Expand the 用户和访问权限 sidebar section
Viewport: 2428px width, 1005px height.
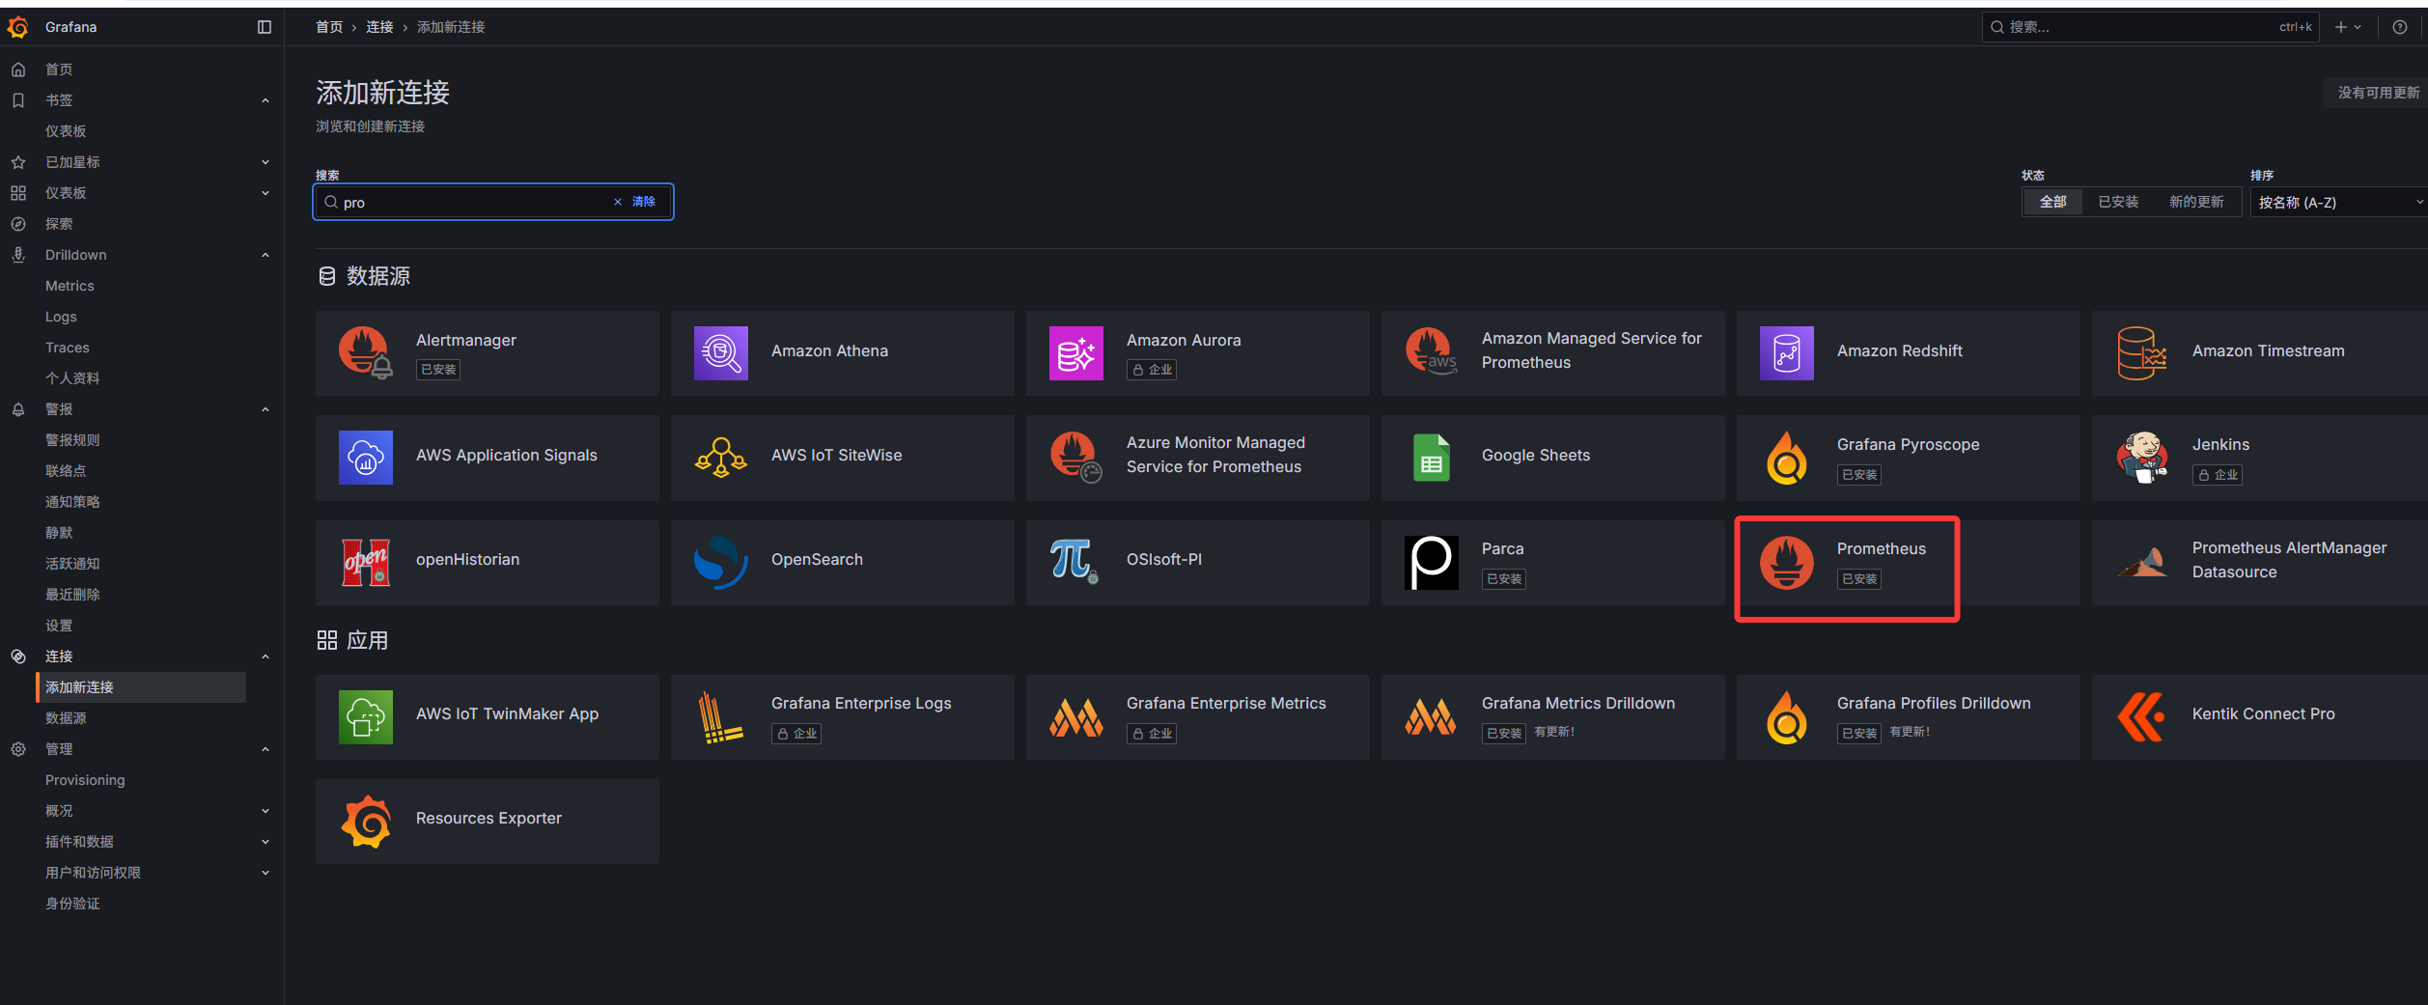pyautogui.click(x=265, y=873)
